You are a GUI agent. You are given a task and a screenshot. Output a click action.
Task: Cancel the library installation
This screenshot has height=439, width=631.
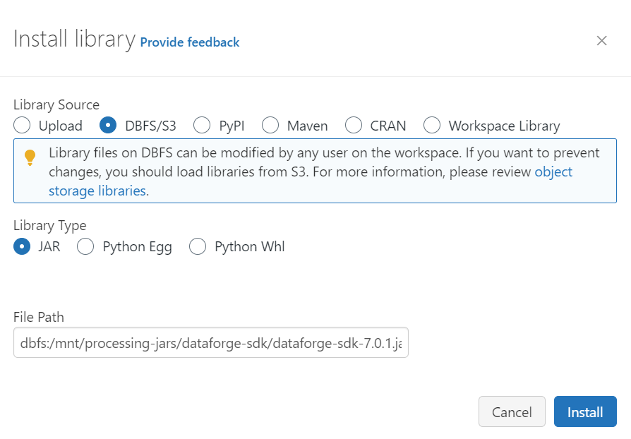coord(512,411)
